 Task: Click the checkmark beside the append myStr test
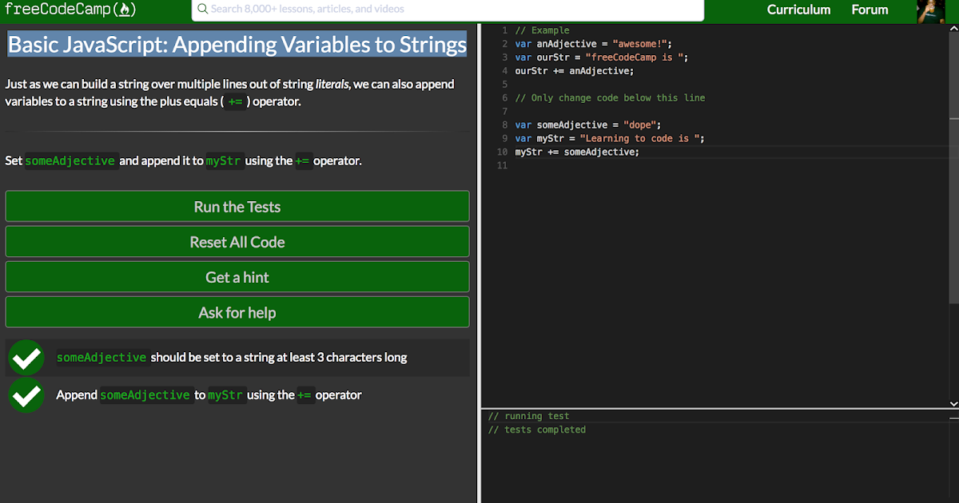(26, 395)
